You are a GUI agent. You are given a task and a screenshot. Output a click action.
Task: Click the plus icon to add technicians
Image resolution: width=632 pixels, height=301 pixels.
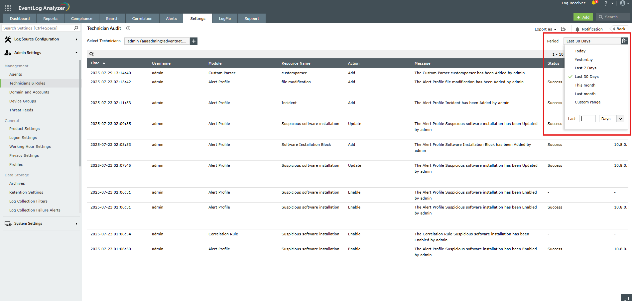pyautogui.click(x=194, y=41)
